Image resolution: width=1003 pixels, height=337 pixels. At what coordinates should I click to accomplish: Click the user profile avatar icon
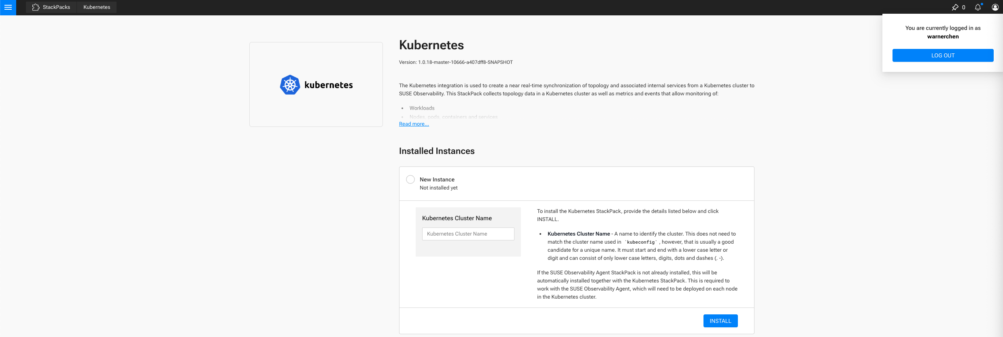[x=995, y=7]
